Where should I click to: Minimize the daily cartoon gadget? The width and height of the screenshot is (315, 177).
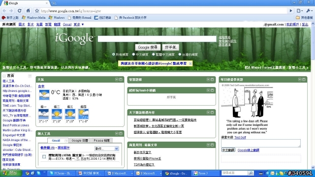pyautogui.click(x=304, y=80)
